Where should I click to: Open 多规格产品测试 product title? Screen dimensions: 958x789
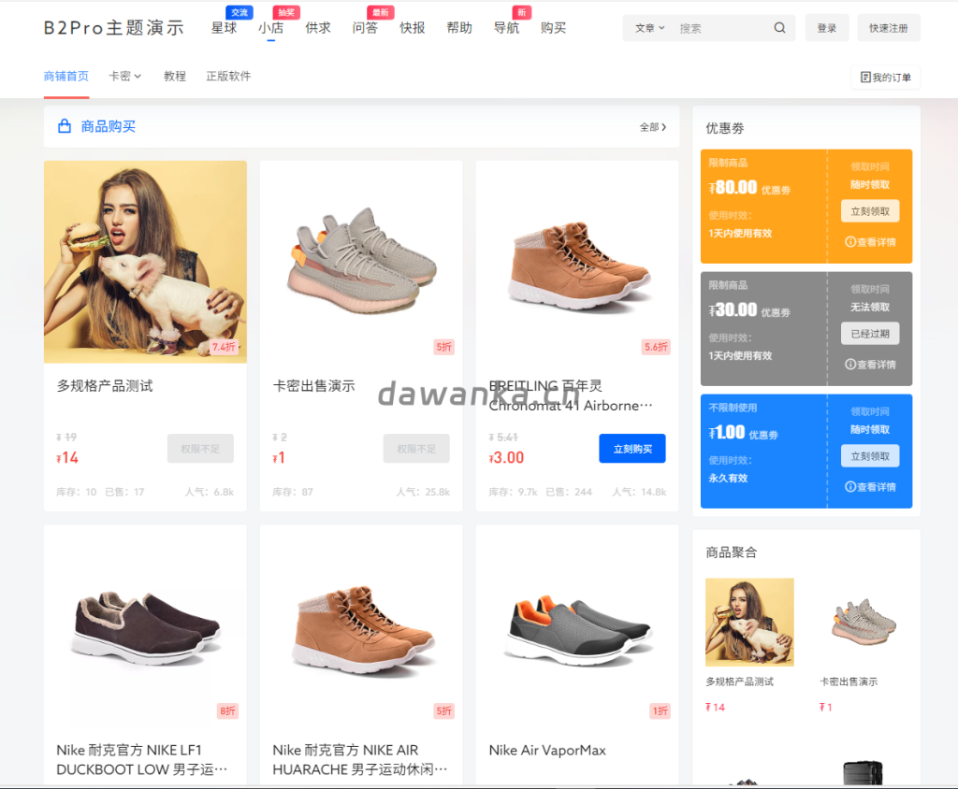105,386
